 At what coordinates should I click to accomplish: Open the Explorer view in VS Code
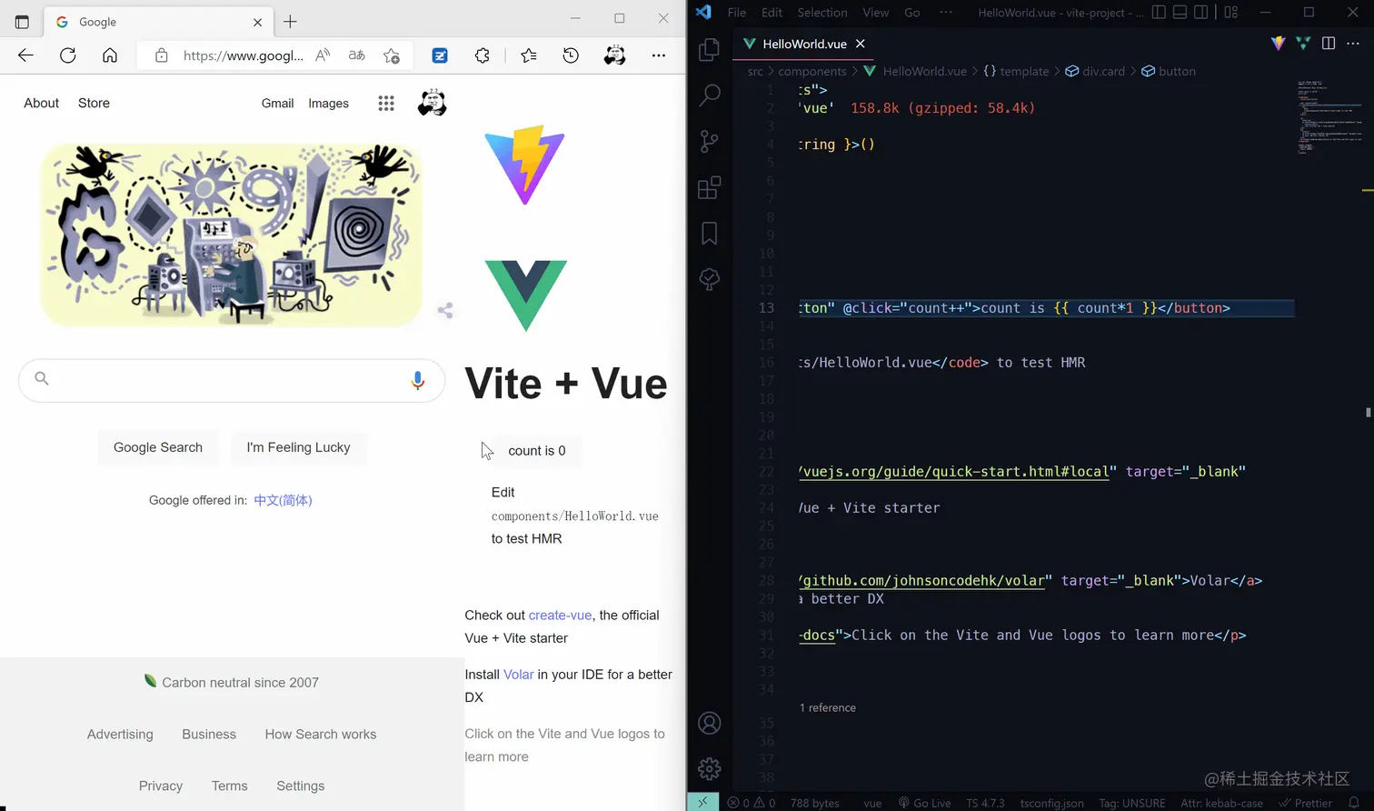coord(710,49)
